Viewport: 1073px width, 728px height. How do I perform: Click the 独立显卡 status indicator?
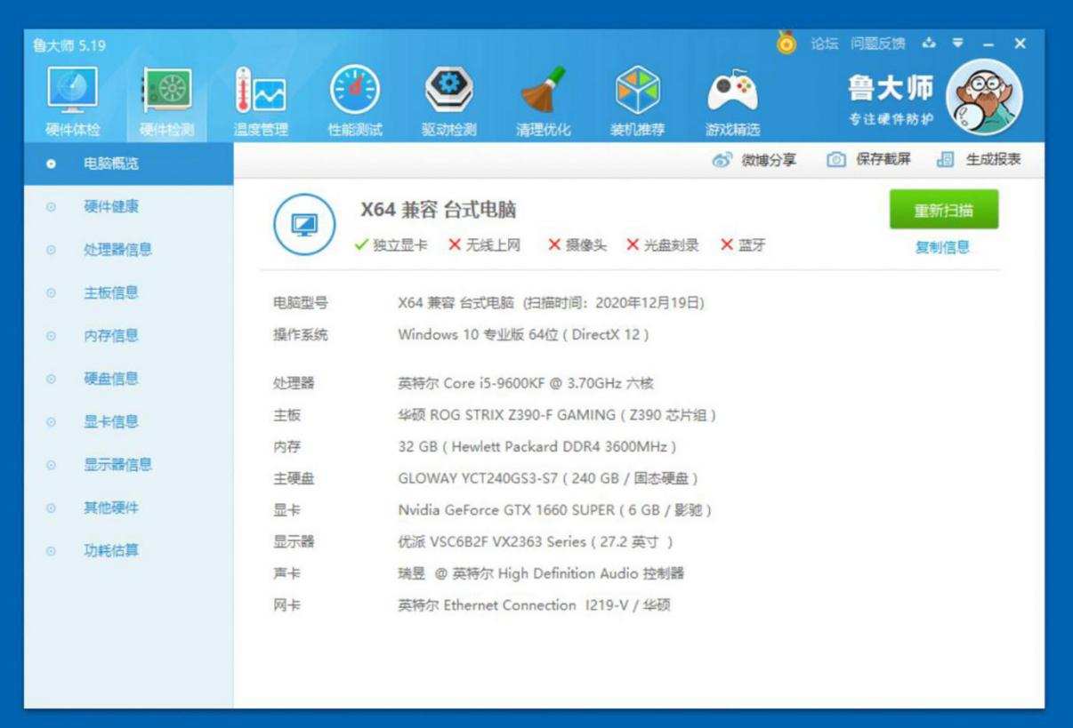click(390, 245)
